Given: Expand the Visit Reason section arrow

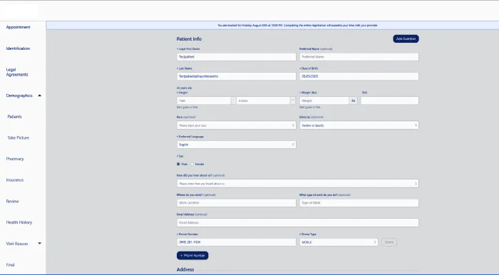Looking at the screenshot, I should pos(39,243).
